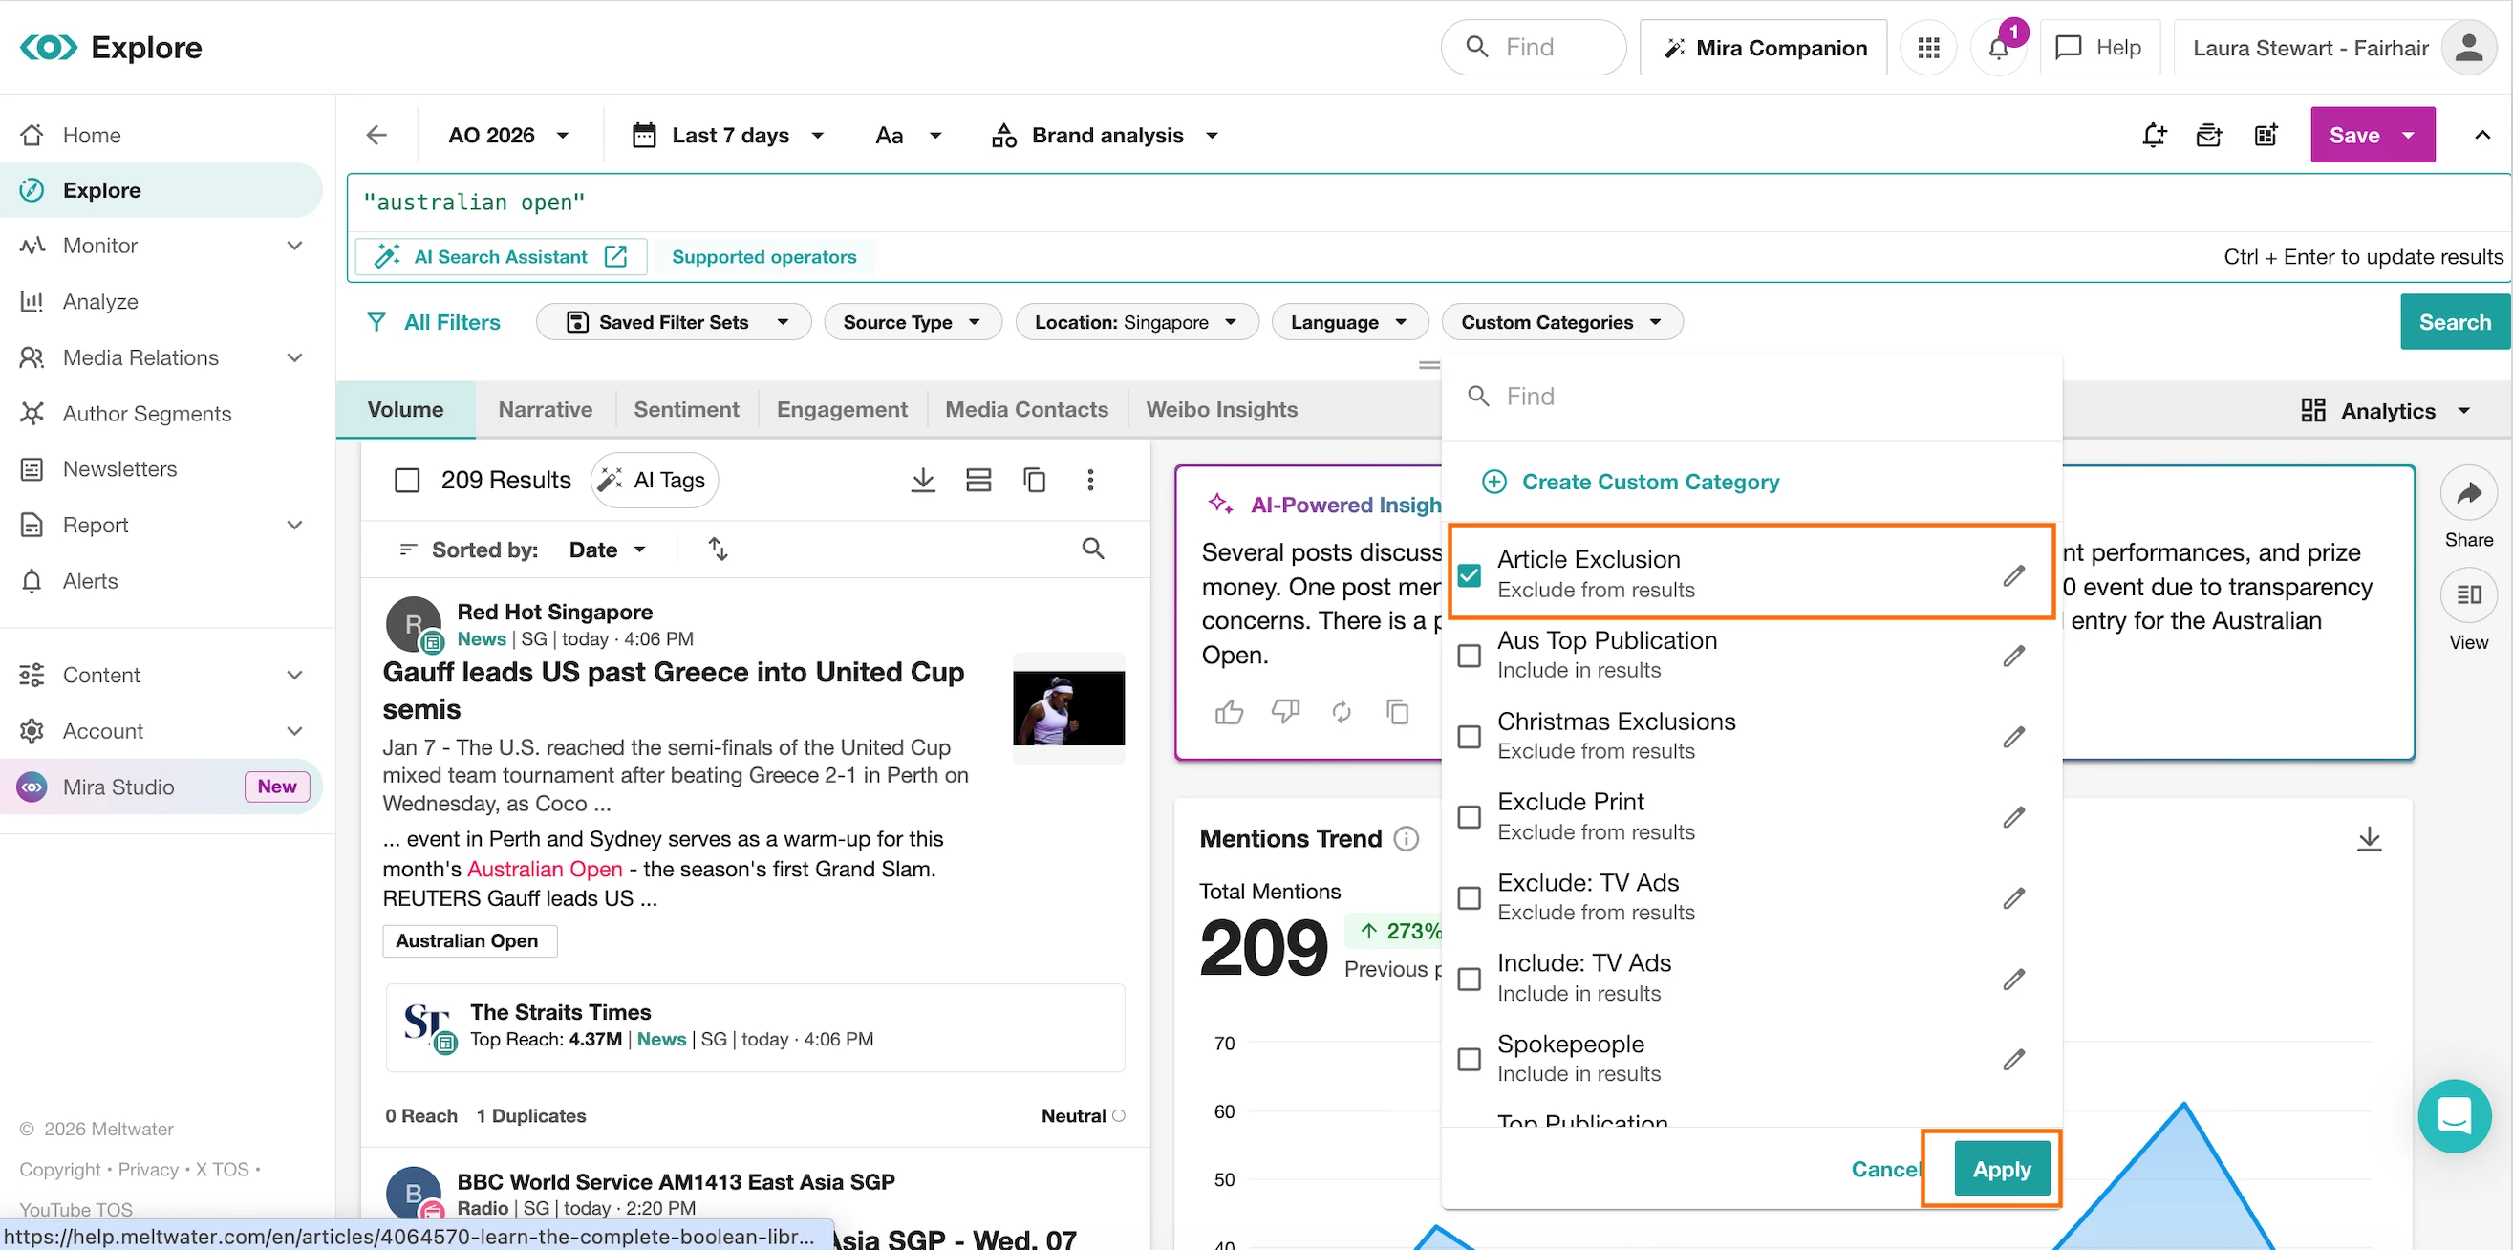The image size is (2513, 1250).
Task: Click Create Custom Category link
Action: 1649,482
